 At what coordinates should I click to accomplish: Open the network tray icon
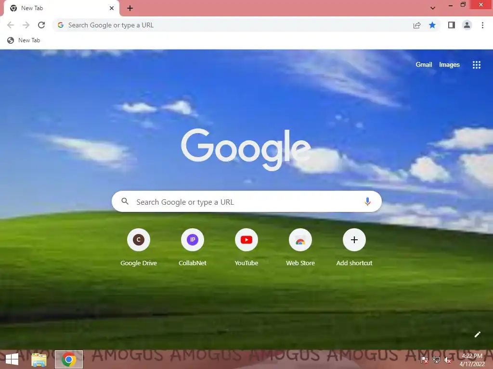436,360
